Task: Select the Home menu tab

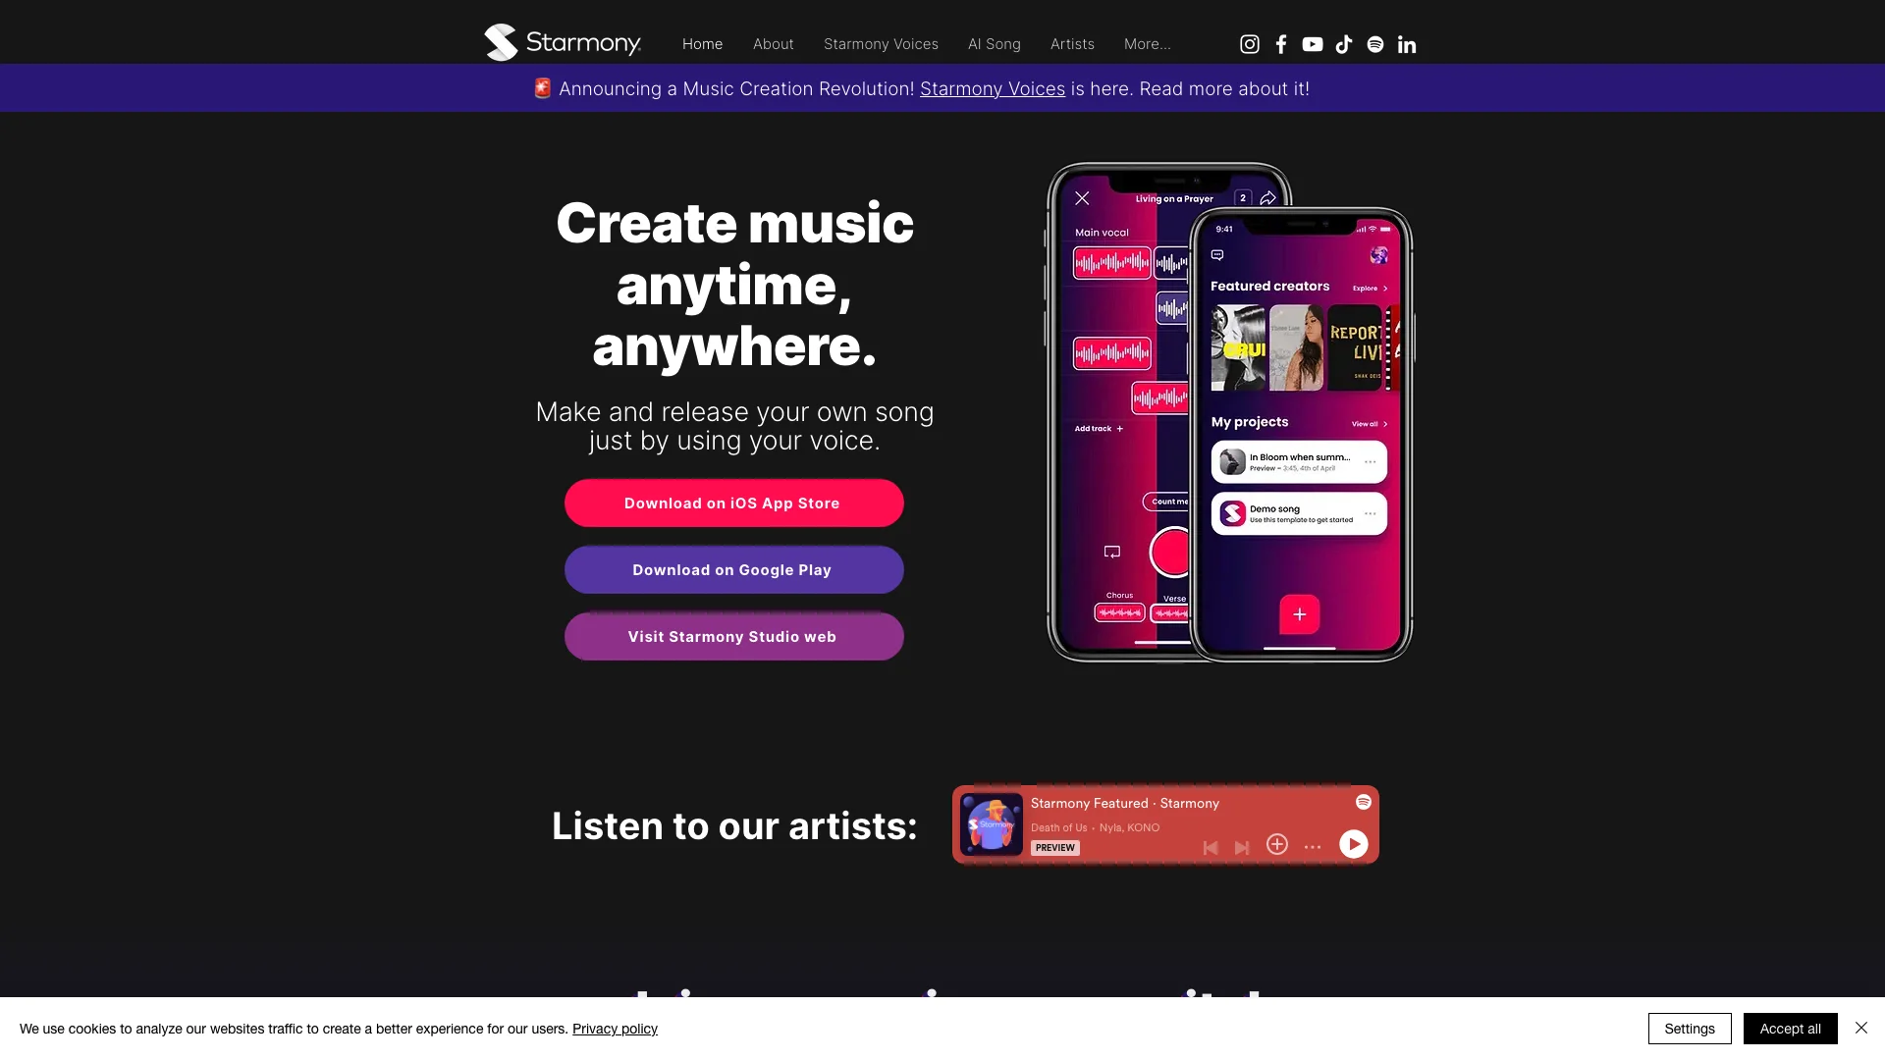Action: [702, 44]
